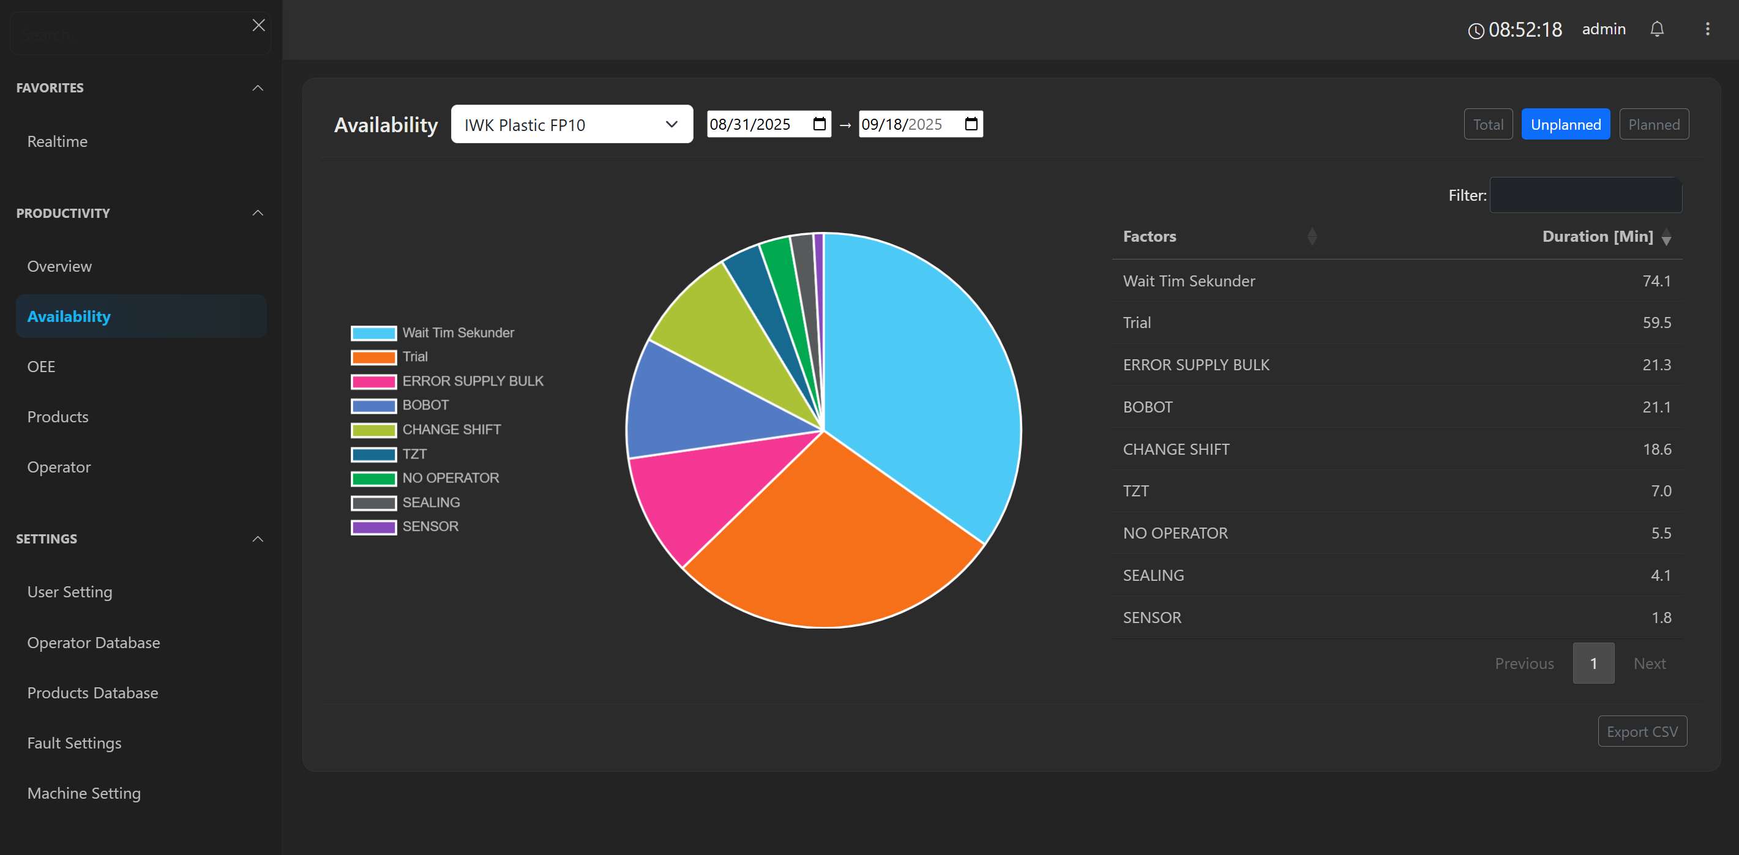Switch to Planned downtime view
Screen dimensions: 1739x855
(1653, 124)
